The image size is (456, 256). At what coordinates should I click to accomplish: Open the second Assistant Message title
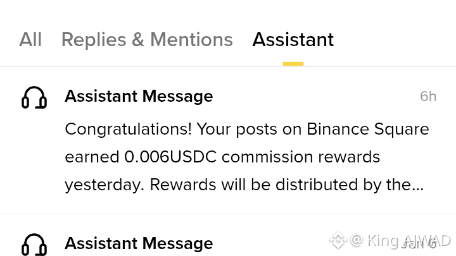coord(139,243)
